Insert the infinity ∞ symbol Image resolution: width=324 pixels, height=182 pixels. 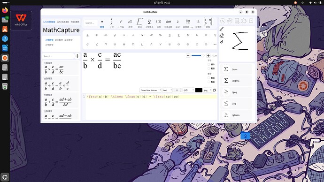[x=106, y=35]
